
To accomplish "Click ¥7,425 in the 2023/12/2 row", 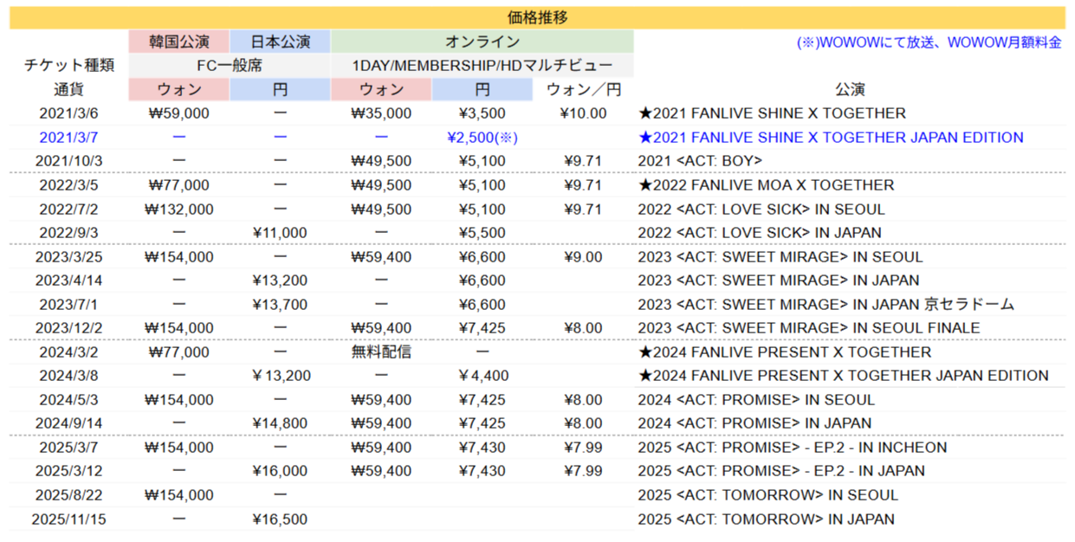I will (x=482, y=328).
